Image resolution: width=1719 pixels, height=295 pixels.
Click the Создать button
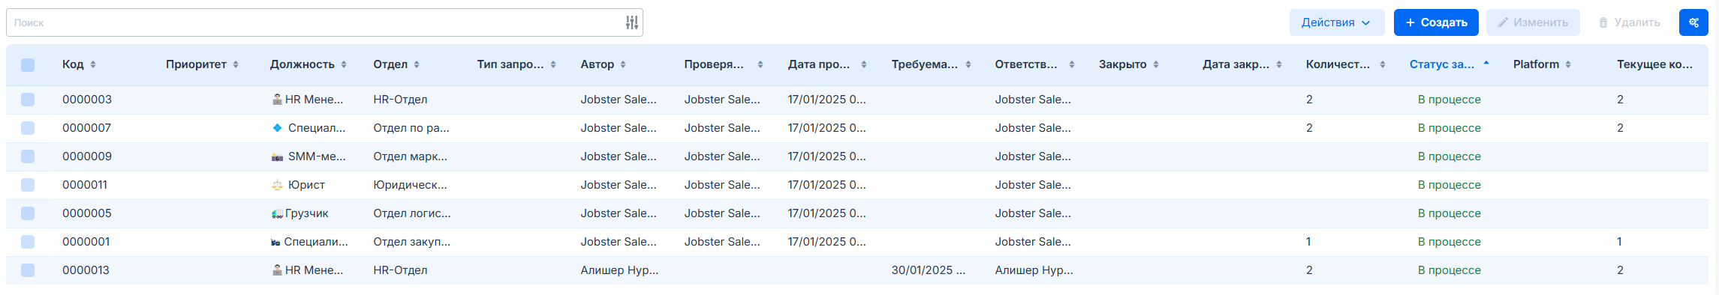(x=1436, y=22)
